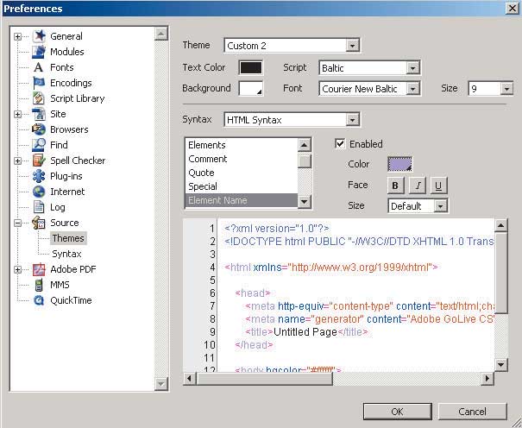522x428 pixels.
Task: Toggle Underline face button
Action: click(438, 186)
